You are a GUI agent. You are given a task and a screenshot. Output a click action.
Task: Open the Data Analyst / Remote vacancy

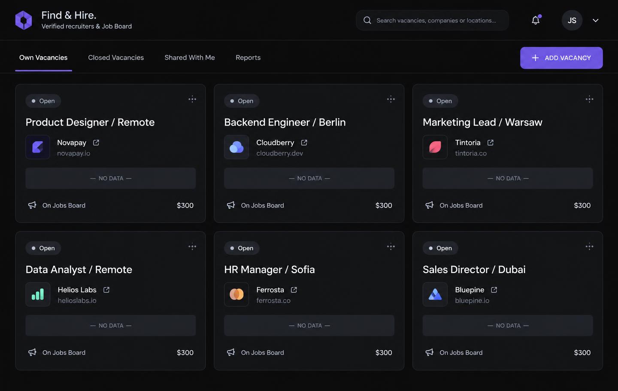point(79,270)
